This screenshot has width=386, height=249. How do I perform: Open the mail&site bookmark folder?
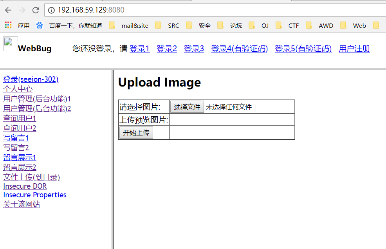click(x=129, y=25)
